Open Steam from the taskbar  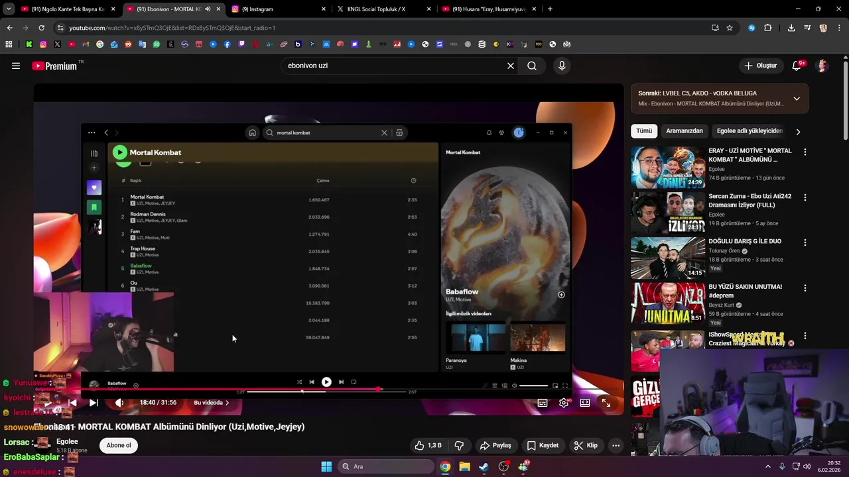(x=484, y=466)
